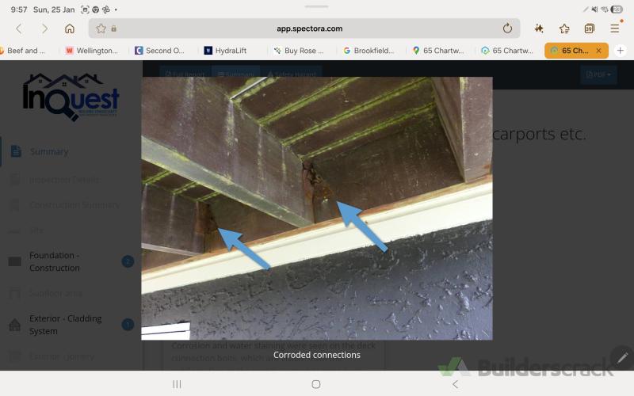The image size is (634, 396).
Task: Tap the pencil edit floating button
Action: point(622,358)
